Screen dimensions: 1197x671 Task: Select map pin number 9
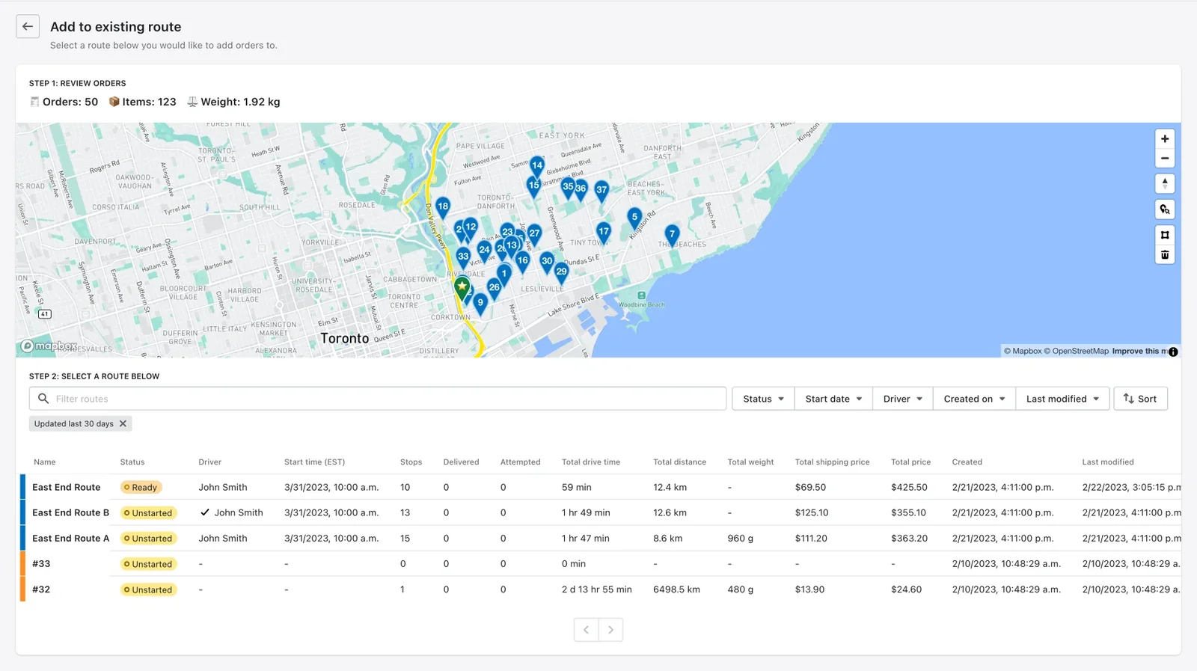[x=480, y=304]
